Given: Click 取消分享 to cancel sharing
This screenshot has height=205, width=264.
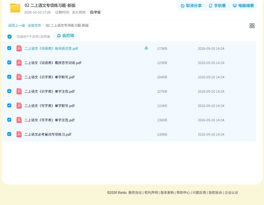Looking at the screenshot, I should point(191,6).
